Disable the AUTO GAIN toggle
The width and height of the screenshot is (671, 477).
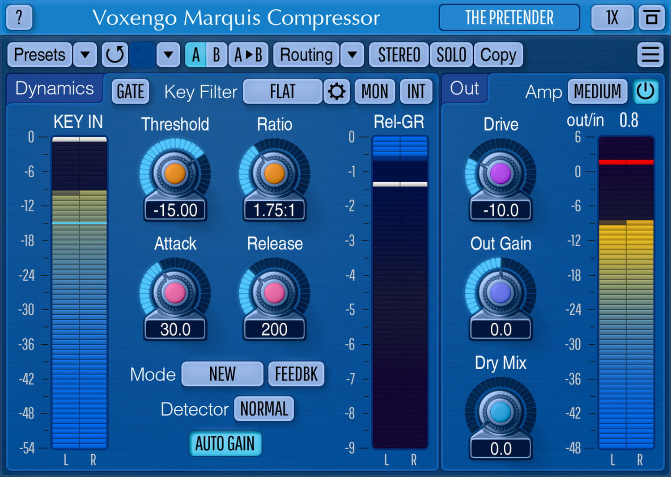(225, 443)
